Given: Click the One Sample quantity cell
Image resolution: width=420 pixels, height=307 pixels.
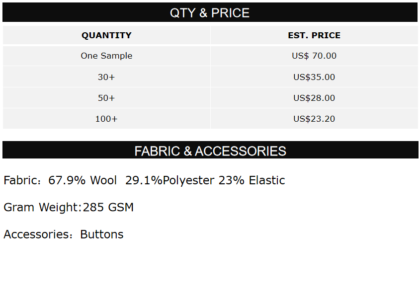Looking at the screenshot, I should tap(106, 56).
